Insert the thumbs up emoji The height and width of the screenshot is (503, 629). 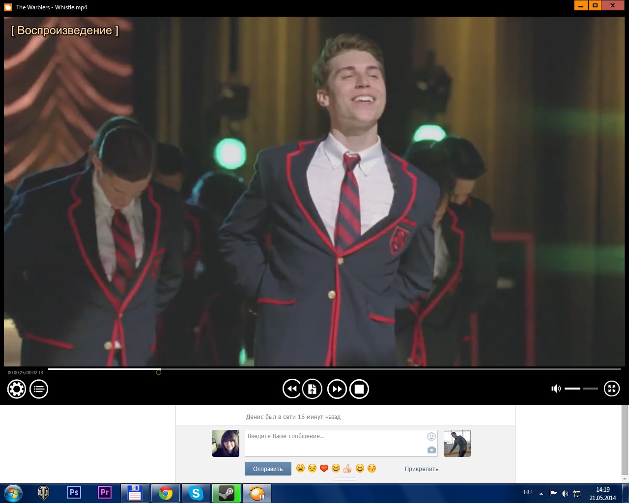coord(347,468)
